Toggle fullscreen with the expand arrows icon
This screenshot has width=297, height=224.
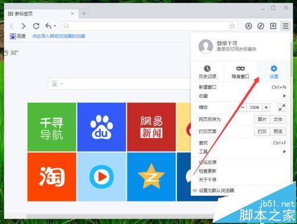coord(282,108)
